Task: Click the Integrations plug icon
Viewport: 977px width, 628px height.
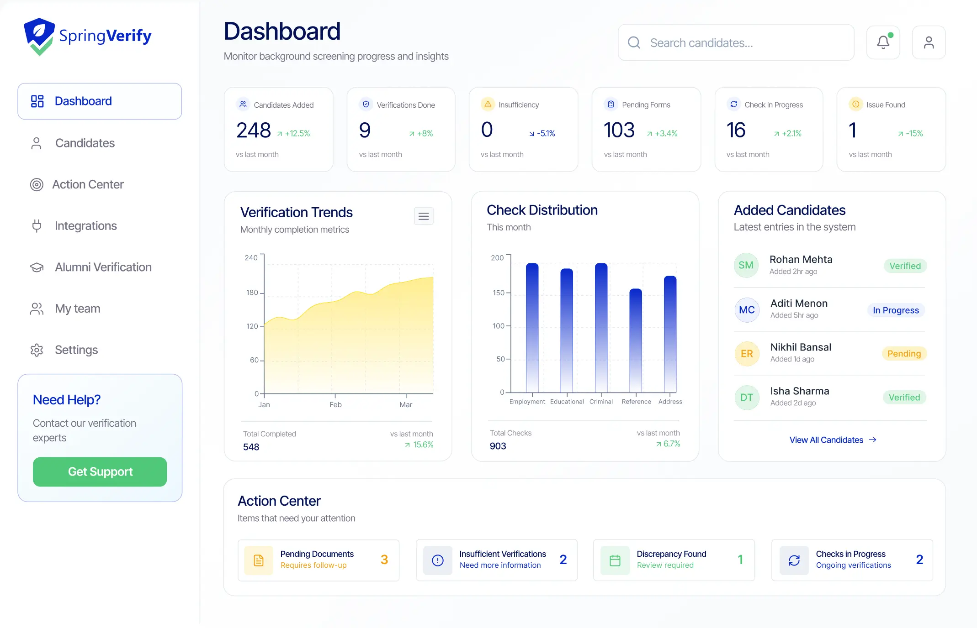Action: coord(37,226)
